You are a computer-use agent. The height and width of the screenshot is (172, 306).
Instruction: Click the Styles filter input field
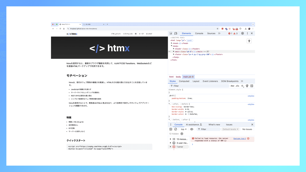[x=199, y=86]
